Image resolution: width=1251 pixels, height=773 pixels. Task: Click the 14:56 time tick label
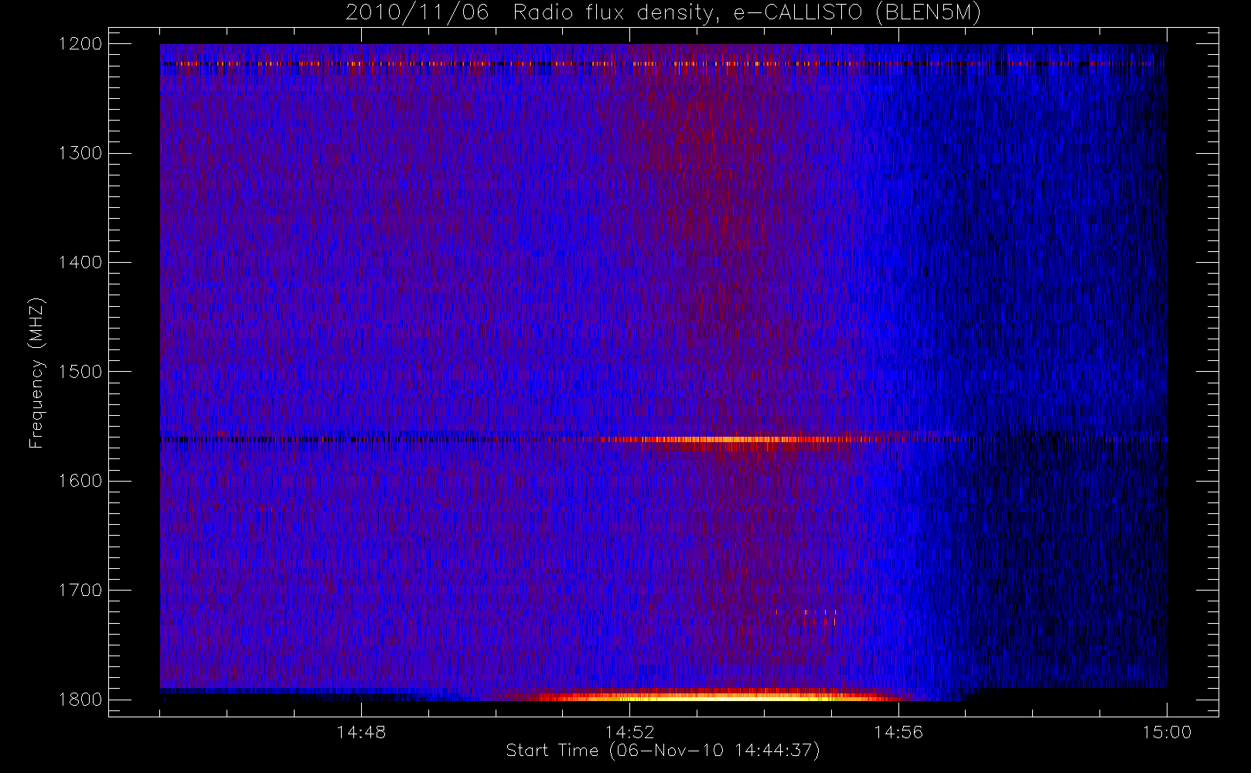pos(898,732)
